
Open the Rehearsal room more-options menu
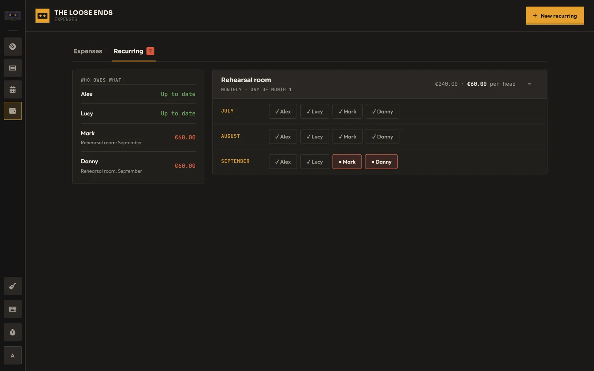tap(529, 84)
